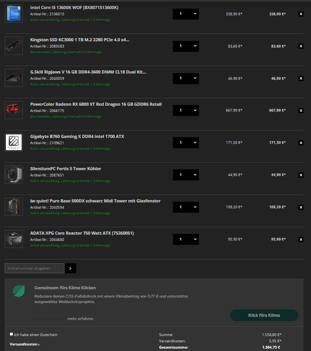Check 'Ich habe einen Gutschein' box
Viewport: 311px width, 351px height.
(x=11, y=334)
